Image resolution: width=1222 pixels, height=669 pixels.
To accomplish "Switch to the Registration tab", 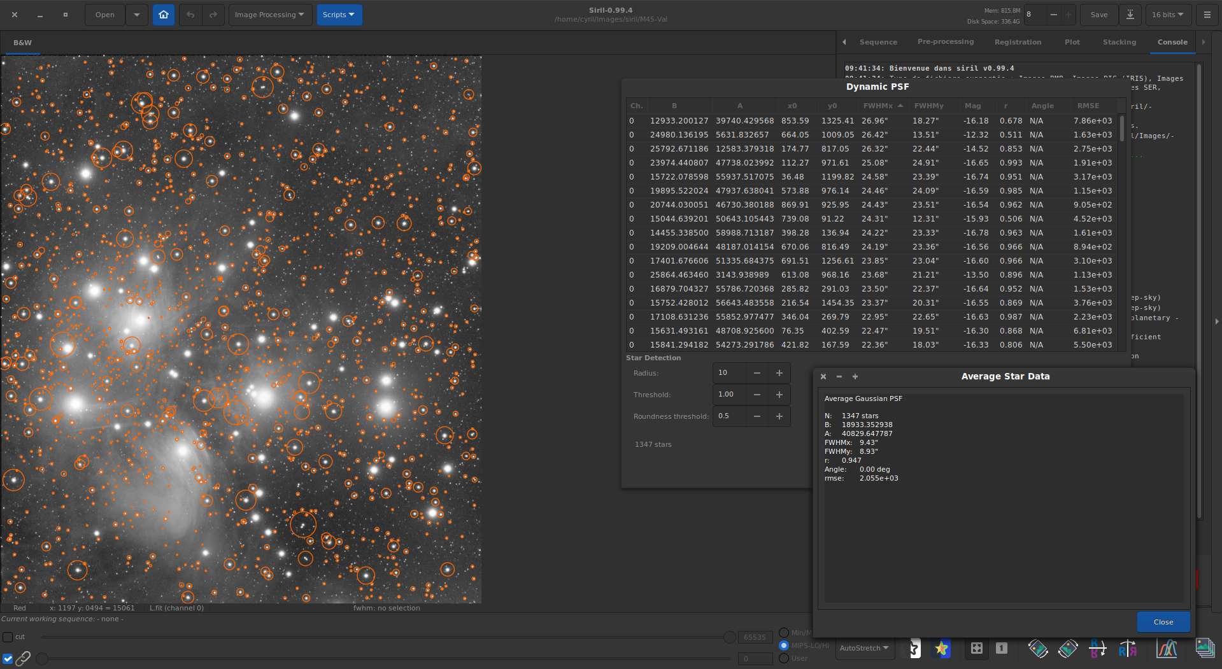I will (x=1018, y=42).
